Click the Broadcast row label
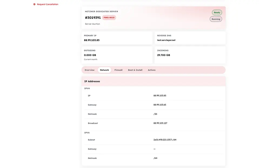This screenshot has height=168, width=259. tap(93, 123)
